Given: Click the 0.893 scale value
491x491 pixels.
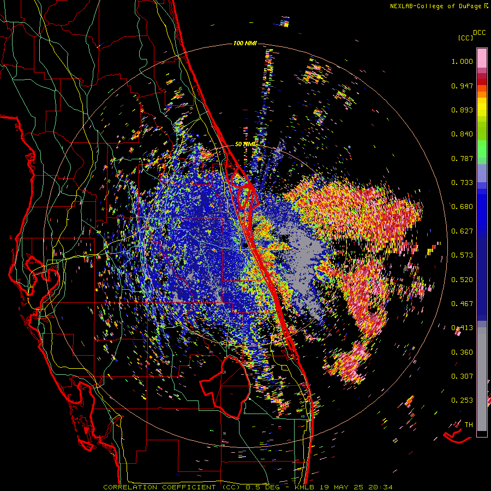Looking at the screenshot, I should pyautogui.click(x=462, y=110).
